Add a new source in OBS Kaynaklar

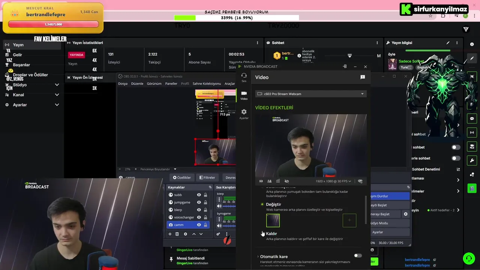170,234
